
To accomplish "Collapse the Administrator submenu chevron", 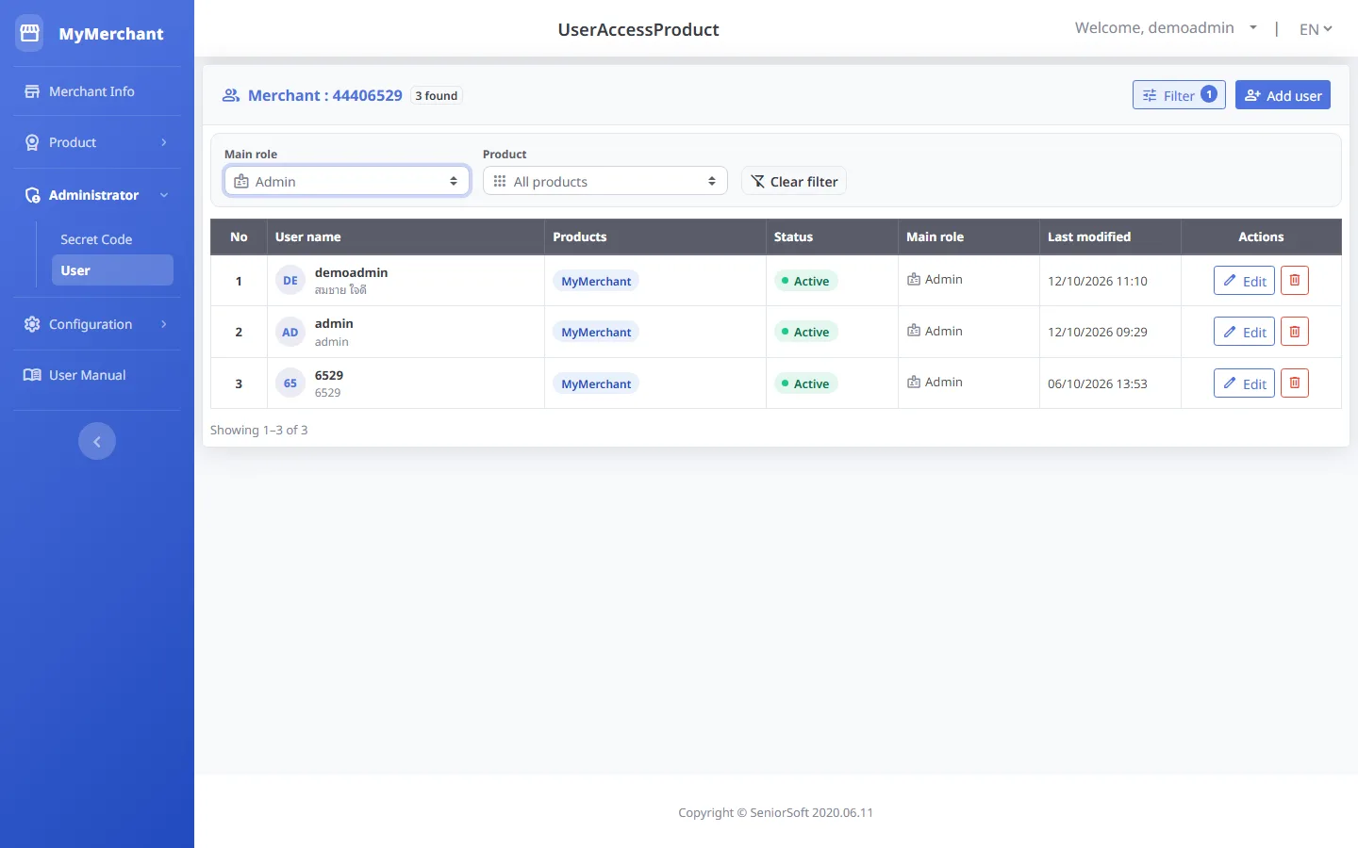I will (164, 195).
